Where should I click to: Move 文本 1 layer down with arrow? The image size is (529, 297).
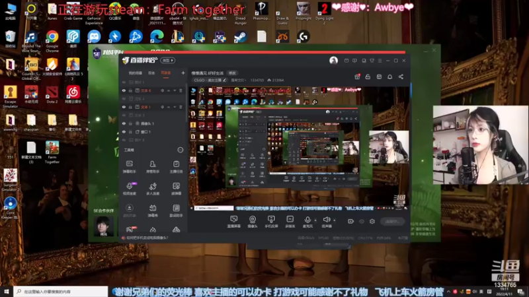[x=175, y=107]
